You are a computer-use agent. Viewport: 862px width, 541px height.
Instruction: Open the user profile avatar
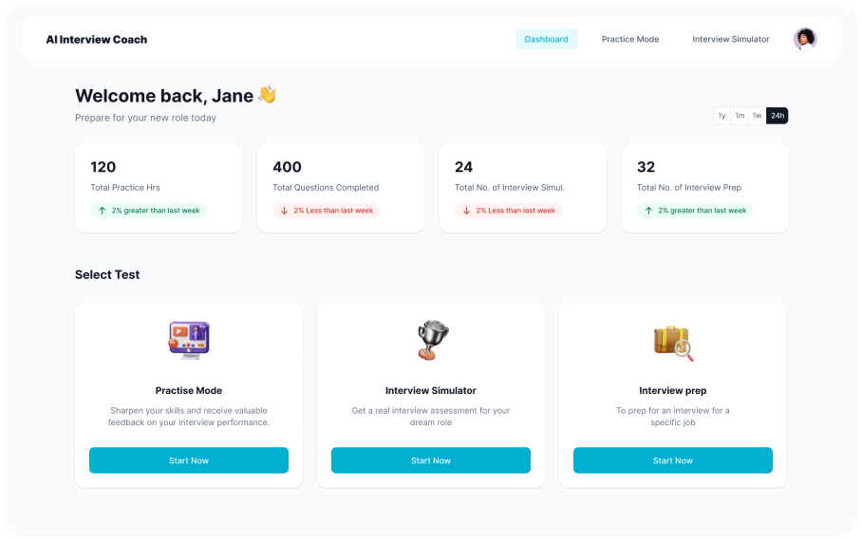[805, 39]
